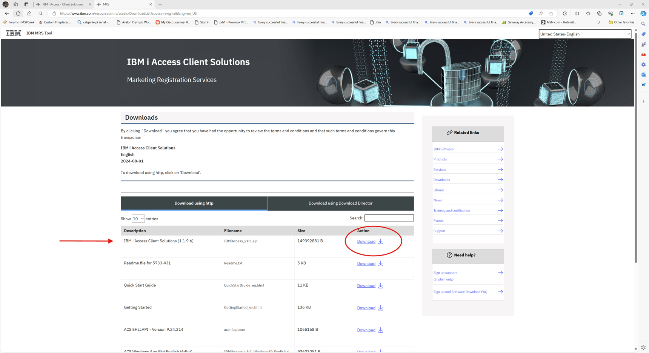
Task: Reload the current page
Action: pos(18,13)
